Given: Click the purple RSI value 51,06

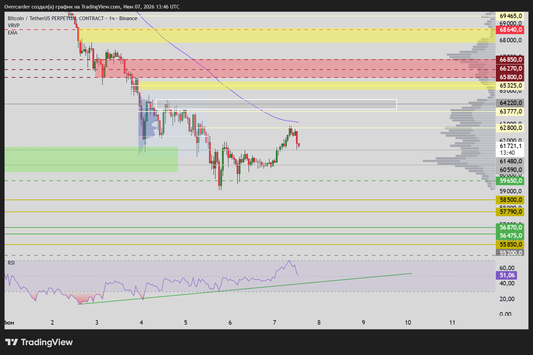Looking at the screenshot, I should click(506, 275).
